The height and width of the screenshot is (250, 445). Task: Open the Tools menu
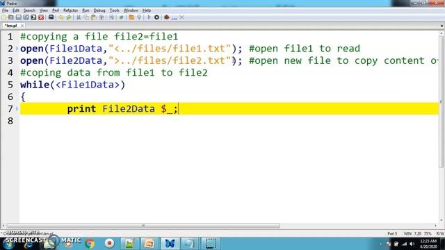click(114, 10)
